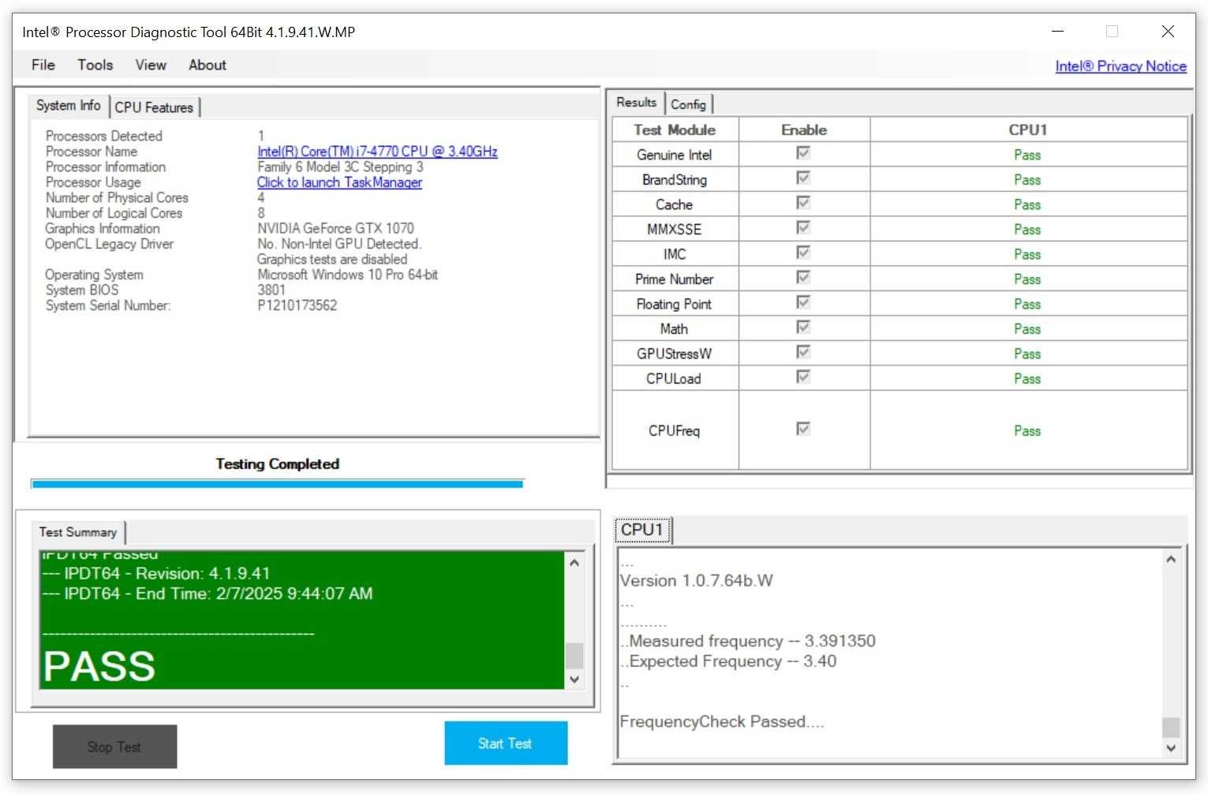Click the serial number P1210173562
Screen dimensions: 1208x795
point(297,306)
